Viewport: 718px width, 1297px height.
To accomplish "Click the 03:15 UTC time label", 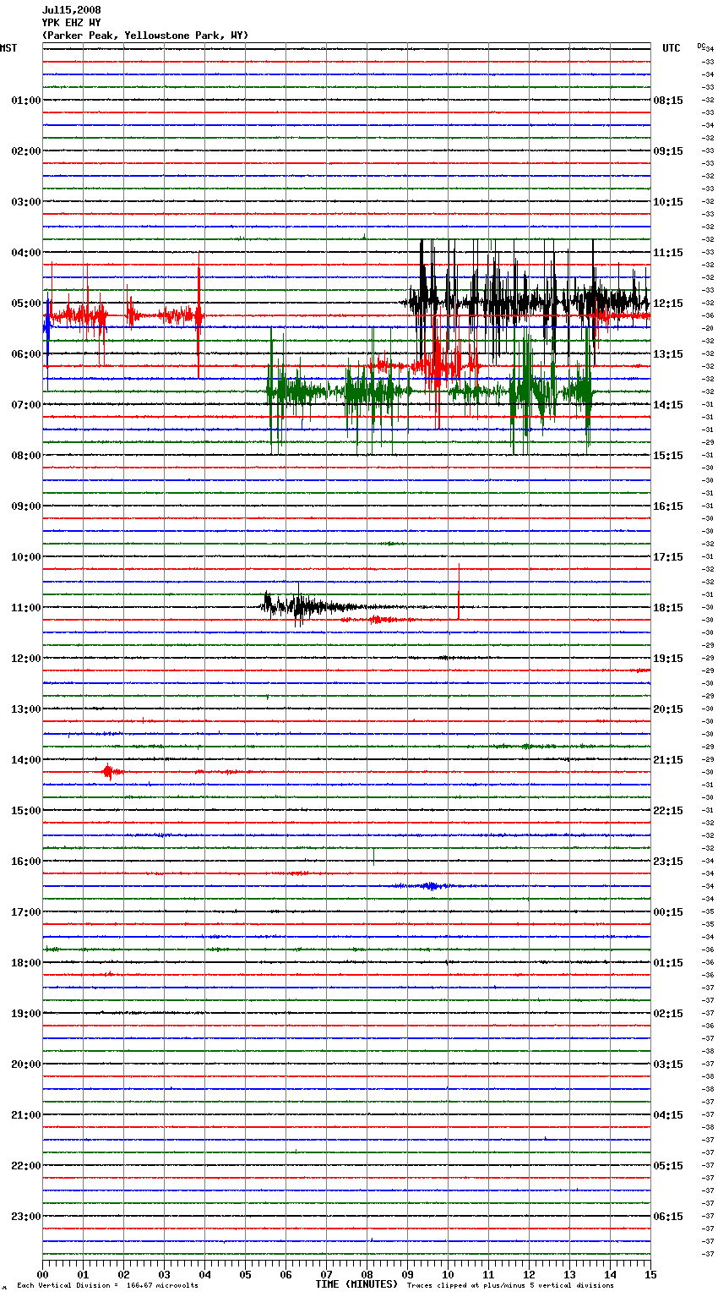I will (668, 1064).
